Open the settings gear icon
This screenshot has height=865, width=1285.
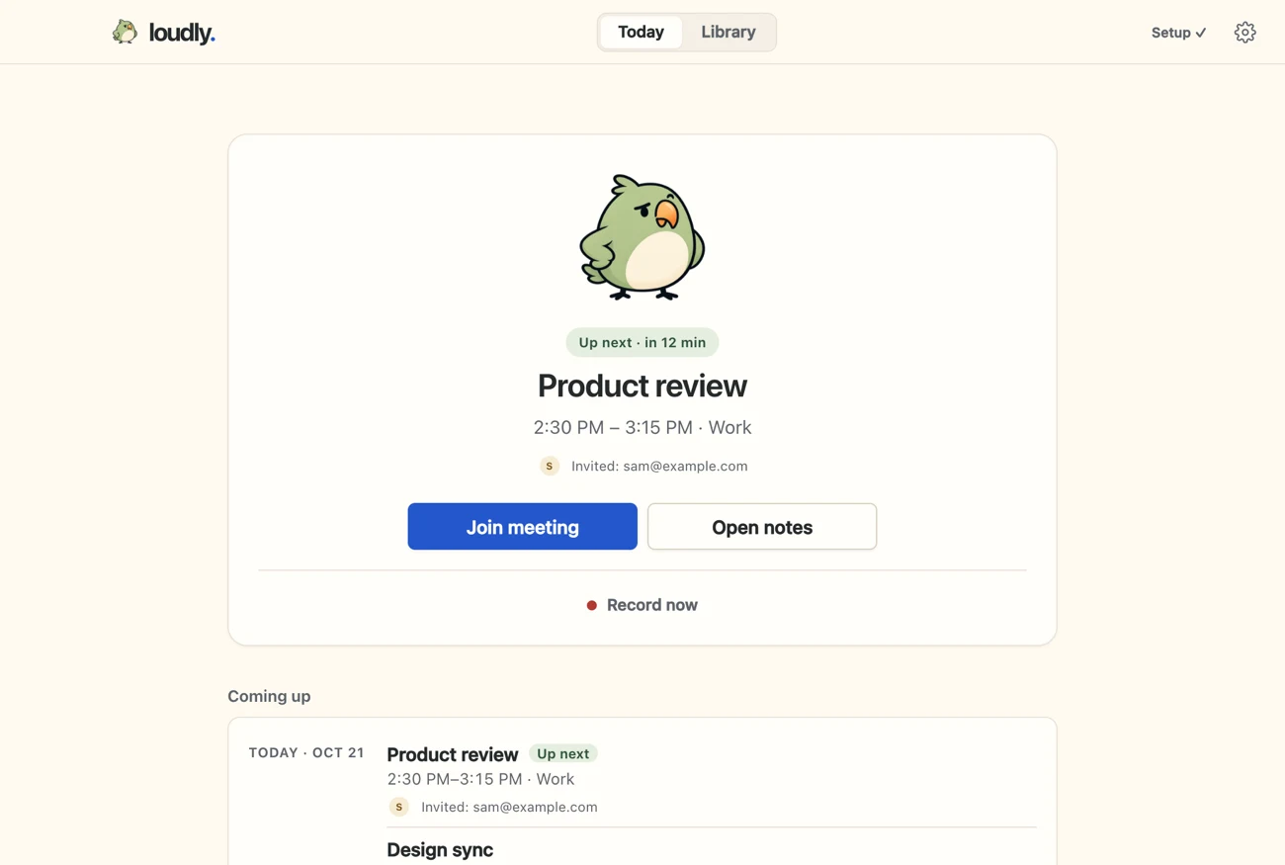tap(1244, 33)
